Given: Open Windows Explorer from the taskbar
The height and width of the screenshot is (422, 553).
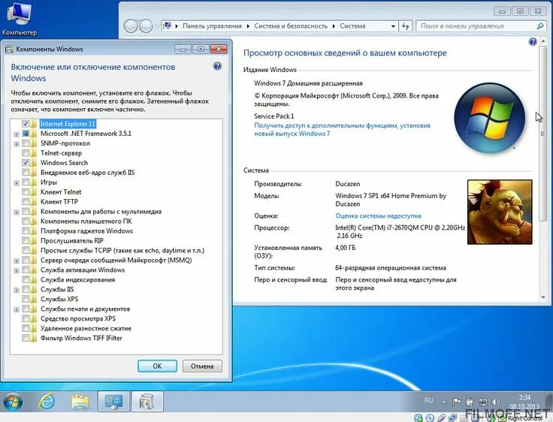Looking at the screenshot, I should pos(80,402).
